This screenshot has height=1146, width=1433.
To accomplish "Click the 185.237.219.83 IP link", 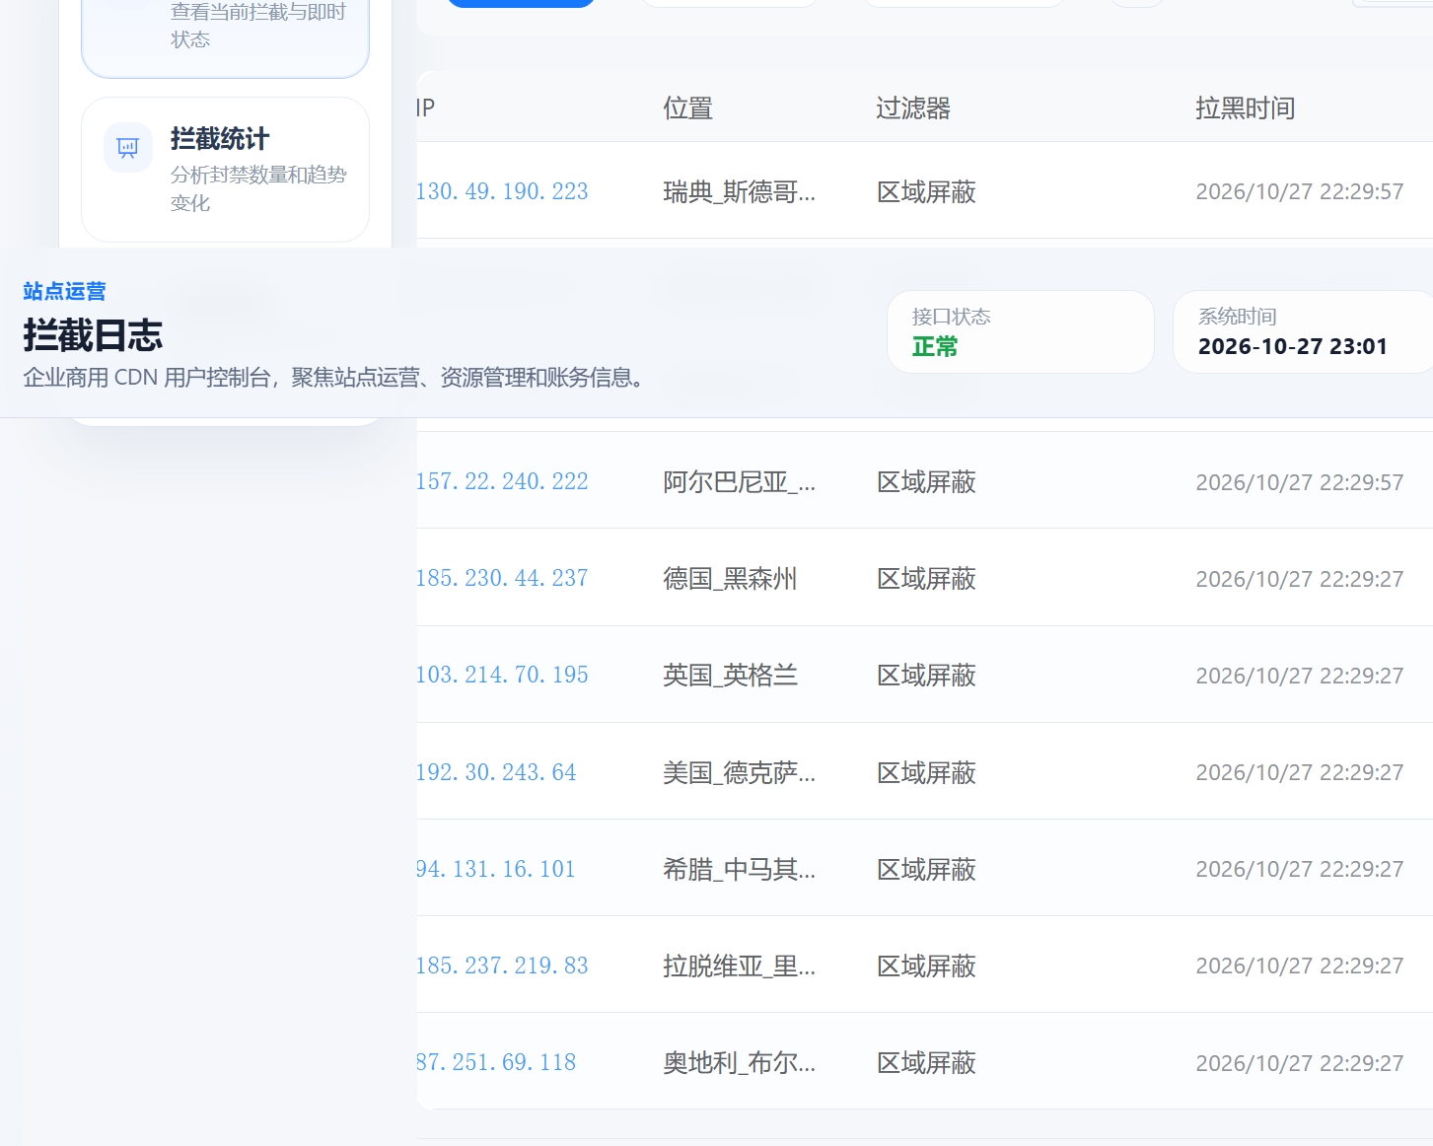I will pyautogui.click(x=502, y=966).
